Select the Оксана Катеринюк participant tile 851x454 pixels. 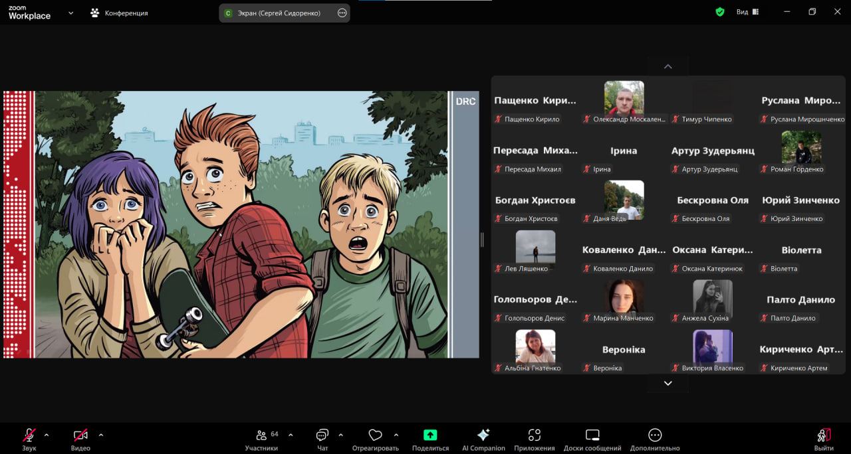(713, 250)
